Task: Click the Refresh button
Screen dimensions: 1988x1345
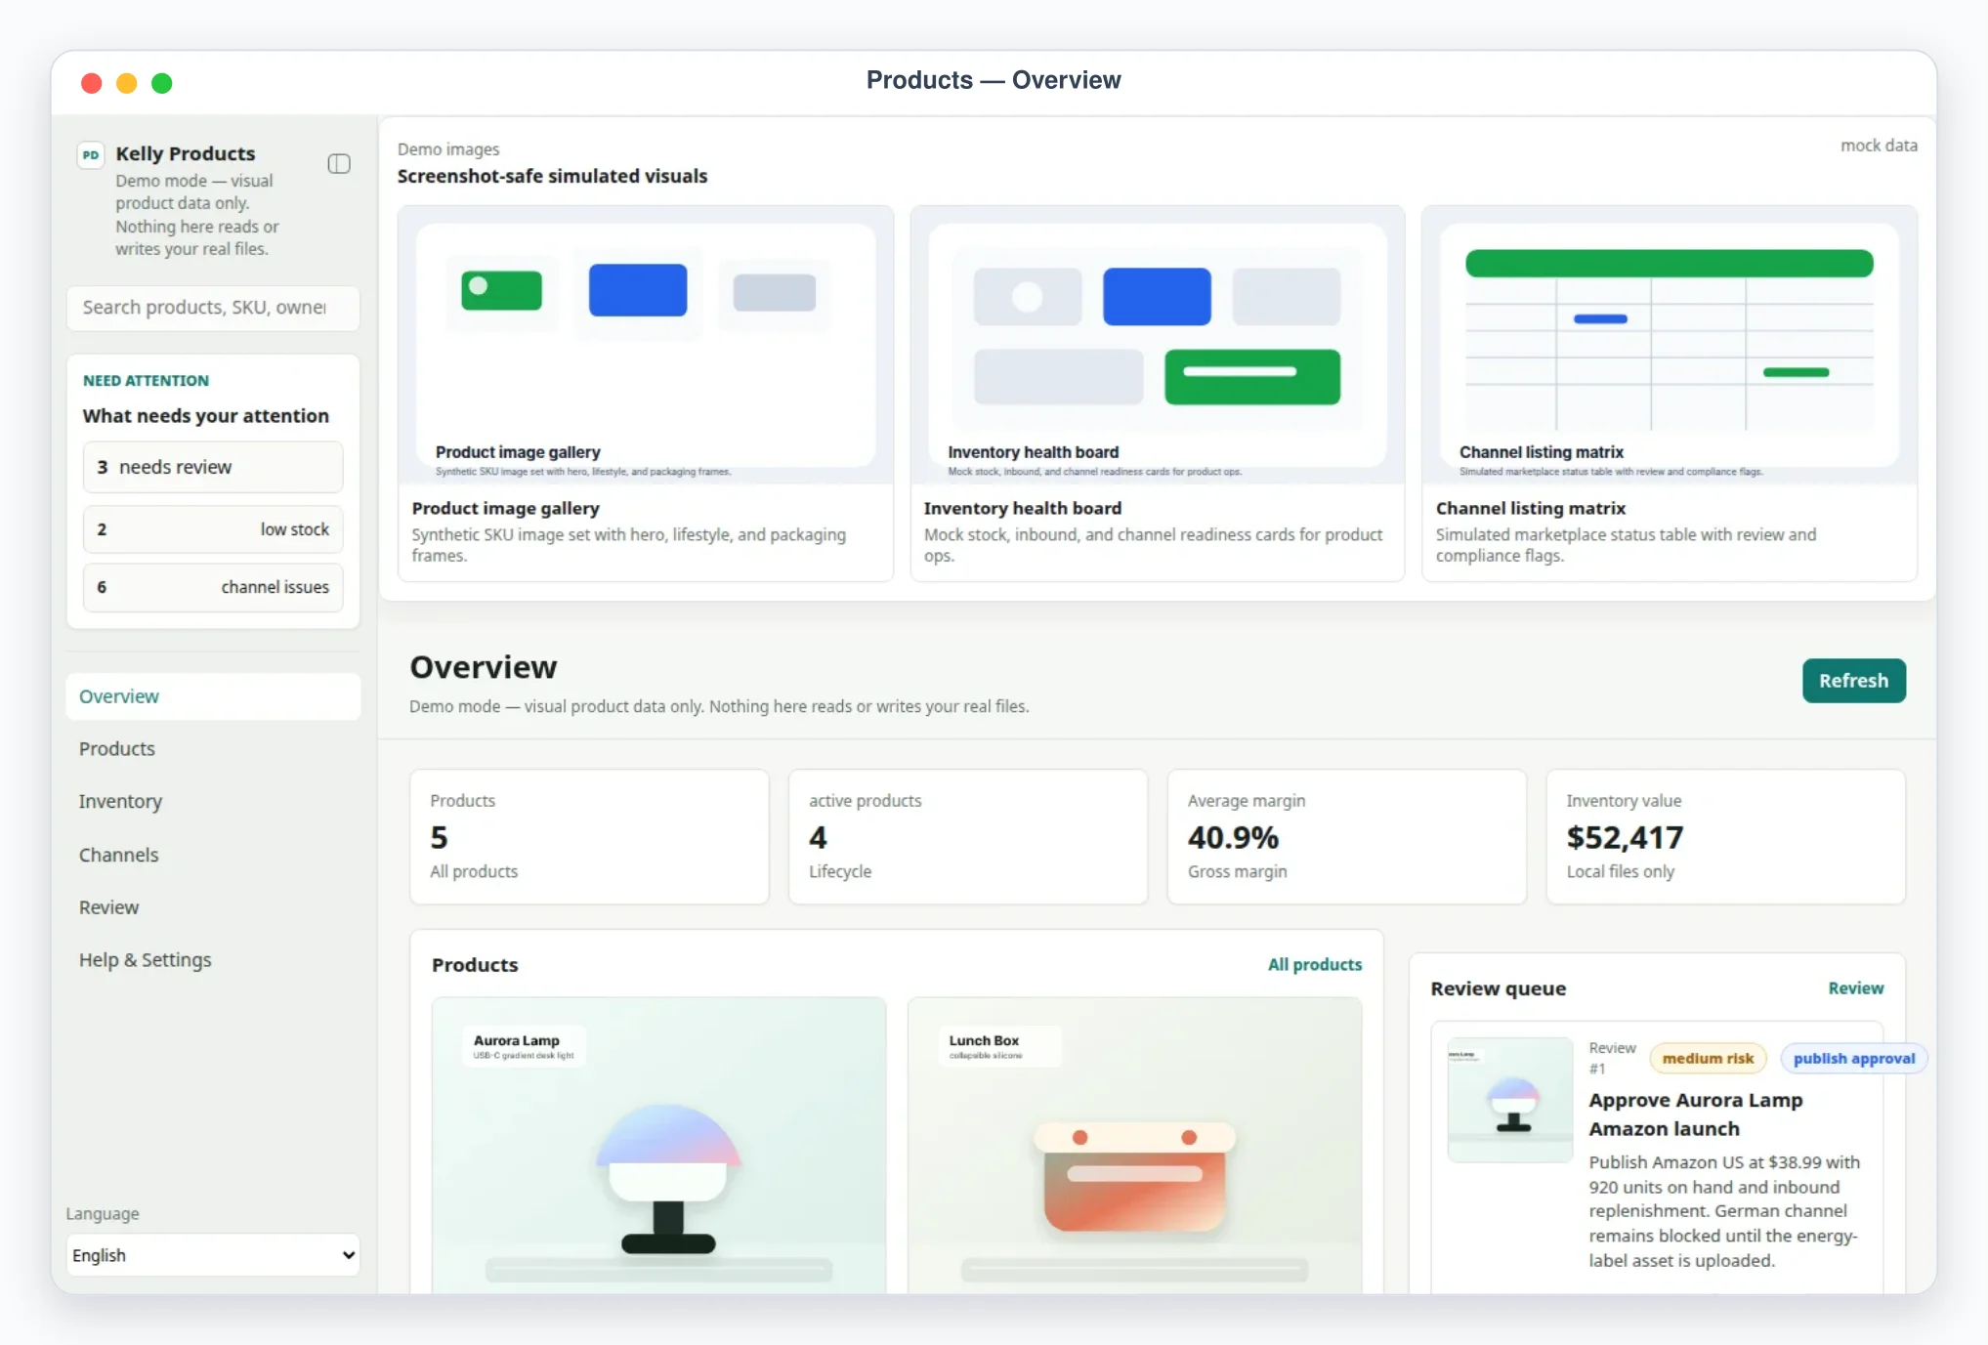Action: pyautogui.click(x=1853, y=681)
